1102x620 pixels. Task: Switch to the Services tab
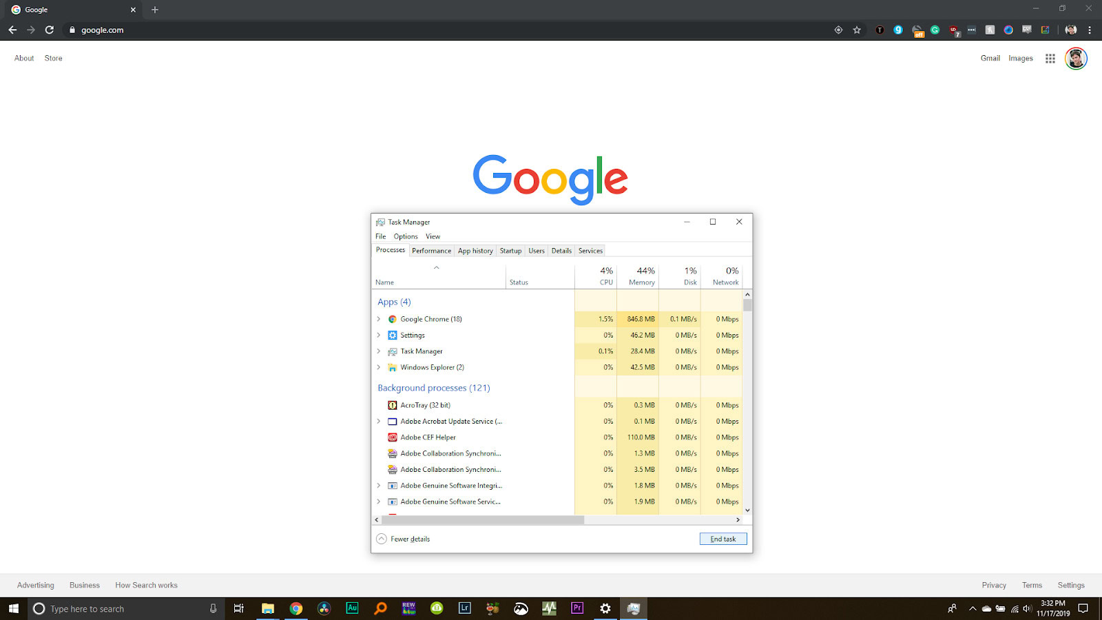[590, 251]
